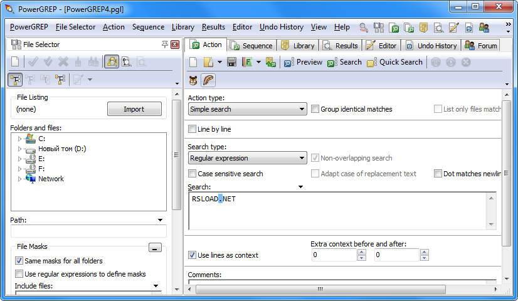
Task: Click the Preview button in Action toolbar
Action: pyautogui.click(x=303, y=62)
